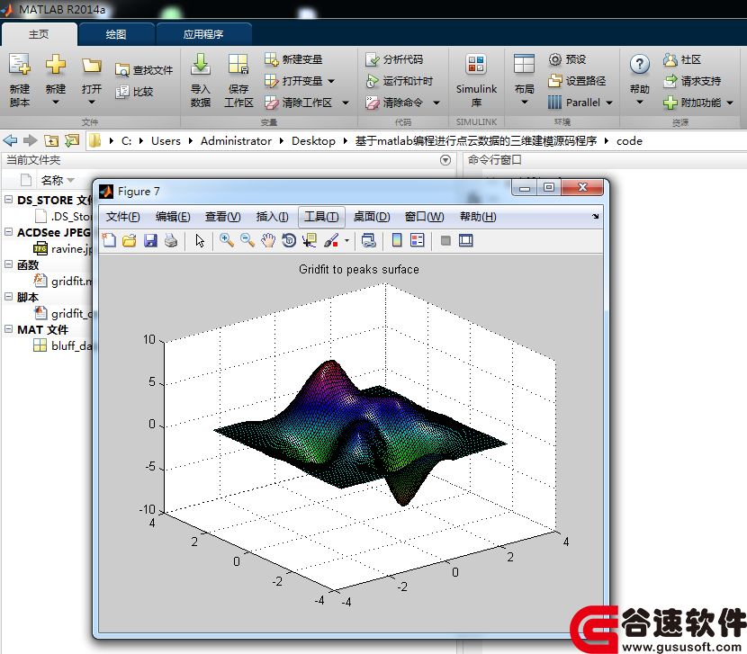Screen dimensions: 747x654
Task: Expand the Clear Workspace (清除工作区) dropdown
Action: 346,103
